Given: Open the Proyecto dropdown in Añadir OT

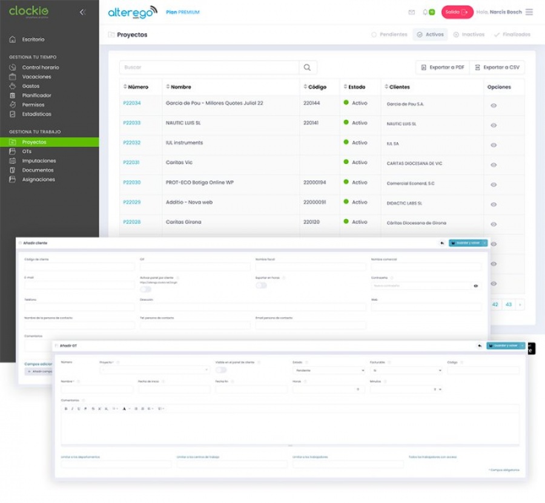Looking at the screenshot, I should (154, 370).
